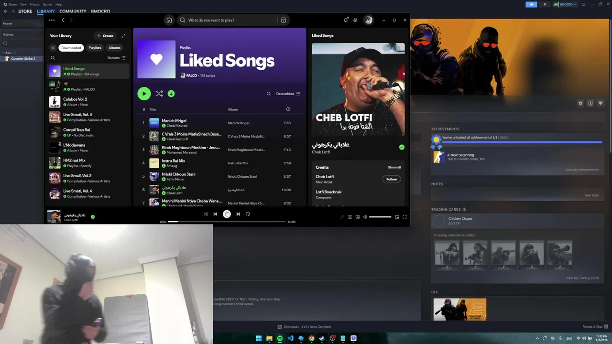Seek in the song progress bar
Viewport: 612px width, 344px height.
(227, 222)
